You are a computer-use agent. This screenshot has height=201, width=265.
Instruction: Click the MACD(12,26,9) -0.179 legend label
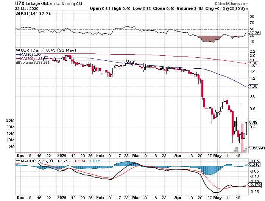click(x=45, y=161)
